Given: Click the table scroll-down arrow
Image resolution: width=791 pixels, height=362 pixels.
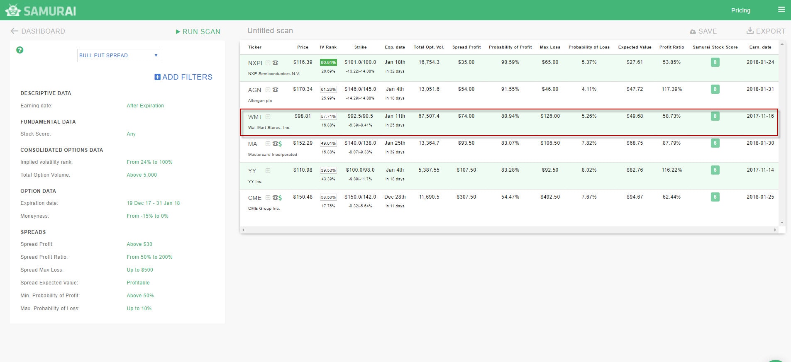Looking at the screenshot, I should tap(782, 223).
